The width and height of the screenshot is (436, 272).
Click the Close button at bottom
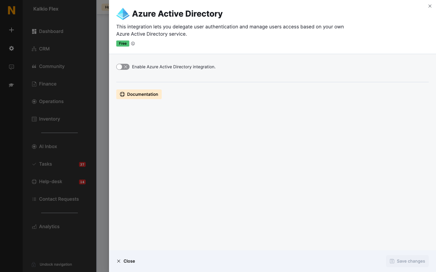pos(126,261)
